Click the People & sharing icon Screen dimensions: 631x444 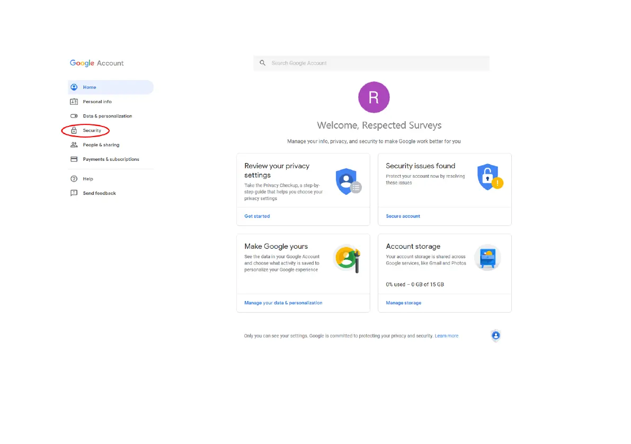coord(74,144)
